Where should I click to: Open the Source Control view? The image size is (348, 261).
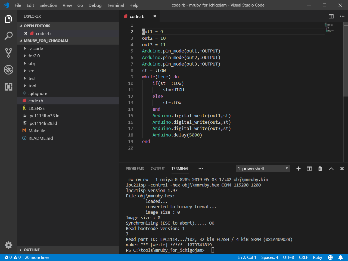point(8,53)
